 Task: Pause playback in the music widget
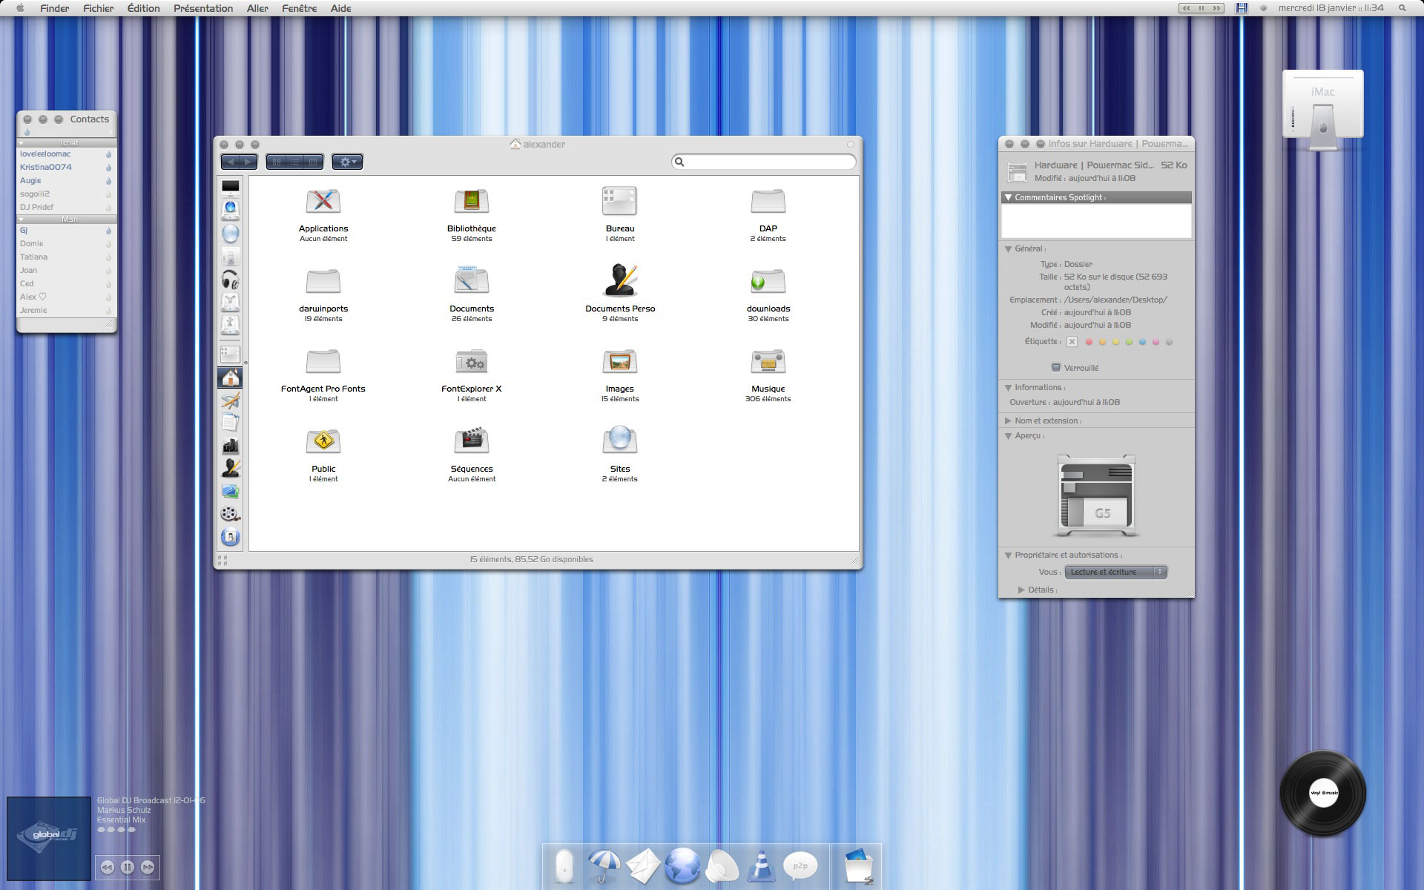(128, 867)
